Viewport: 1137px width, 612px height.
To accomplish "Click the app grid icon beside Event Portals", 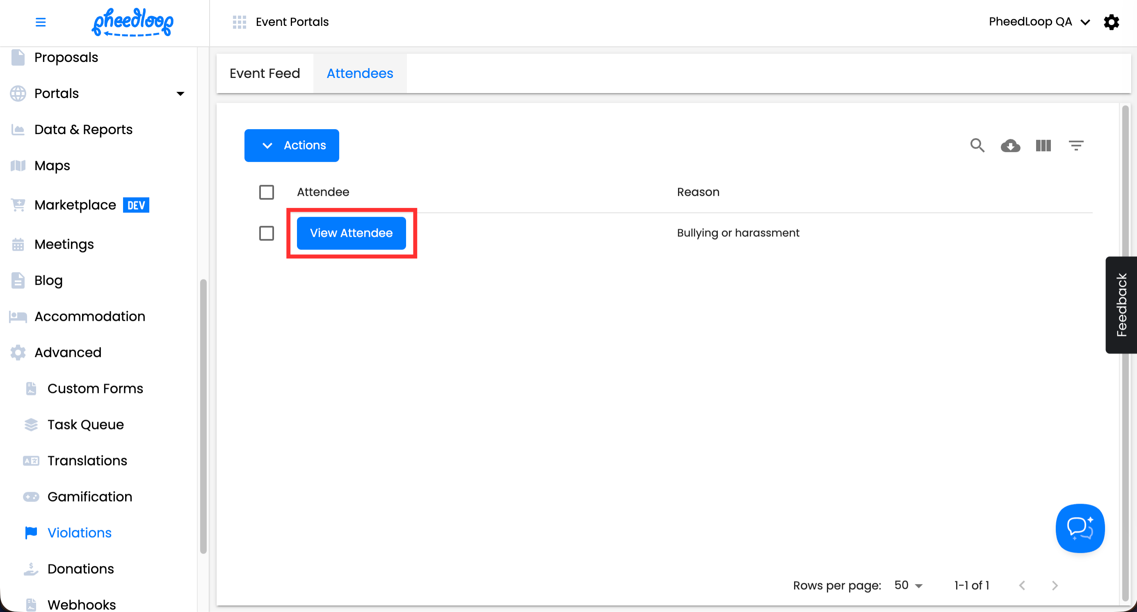I will coord(239,22).
